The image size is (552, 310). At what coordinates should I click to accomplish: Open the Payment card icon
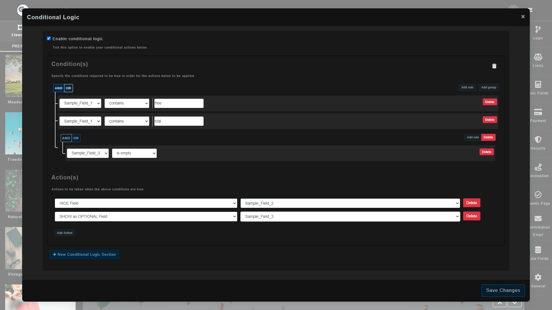[x=538, y=112]
